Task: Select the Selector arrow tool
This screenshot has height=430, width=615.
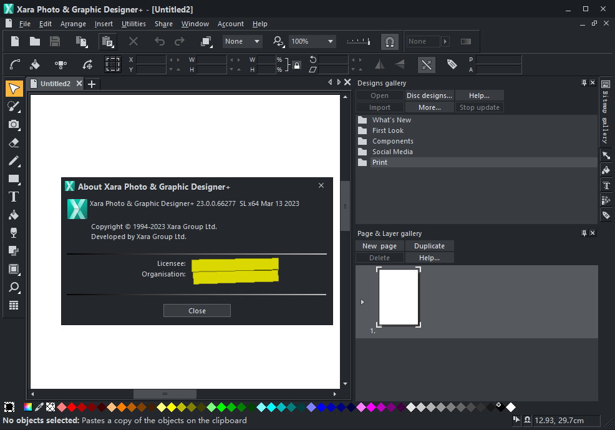Action: 14,89
